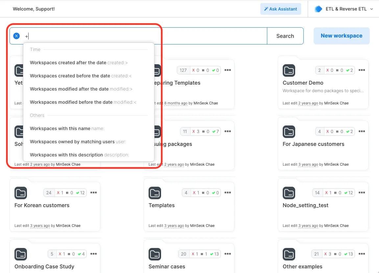Screen dimensions: 379x273
Task: Click the 'Welcome, Support!' greeting
Action: pyautogui.click(x=34, y=9)
